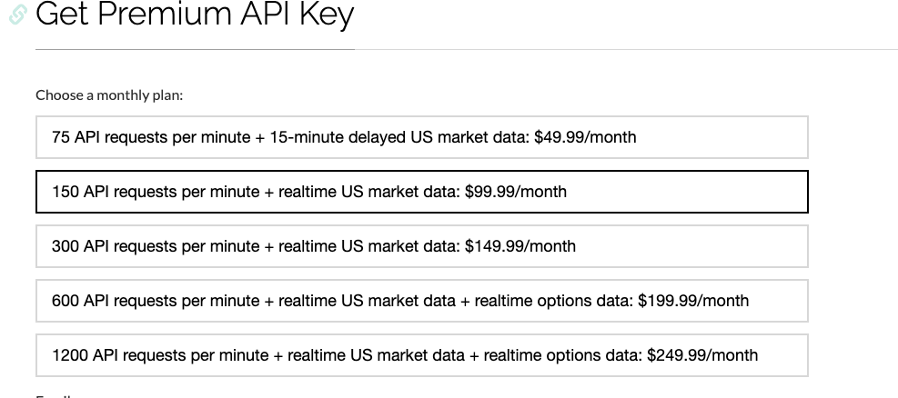
Task: Choose the mid-tier 300 requests realtime plan
Action: (x=421, y=246)
